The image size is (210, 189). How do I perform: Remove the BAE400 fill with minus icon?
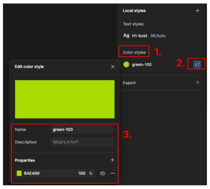point(113,173)
